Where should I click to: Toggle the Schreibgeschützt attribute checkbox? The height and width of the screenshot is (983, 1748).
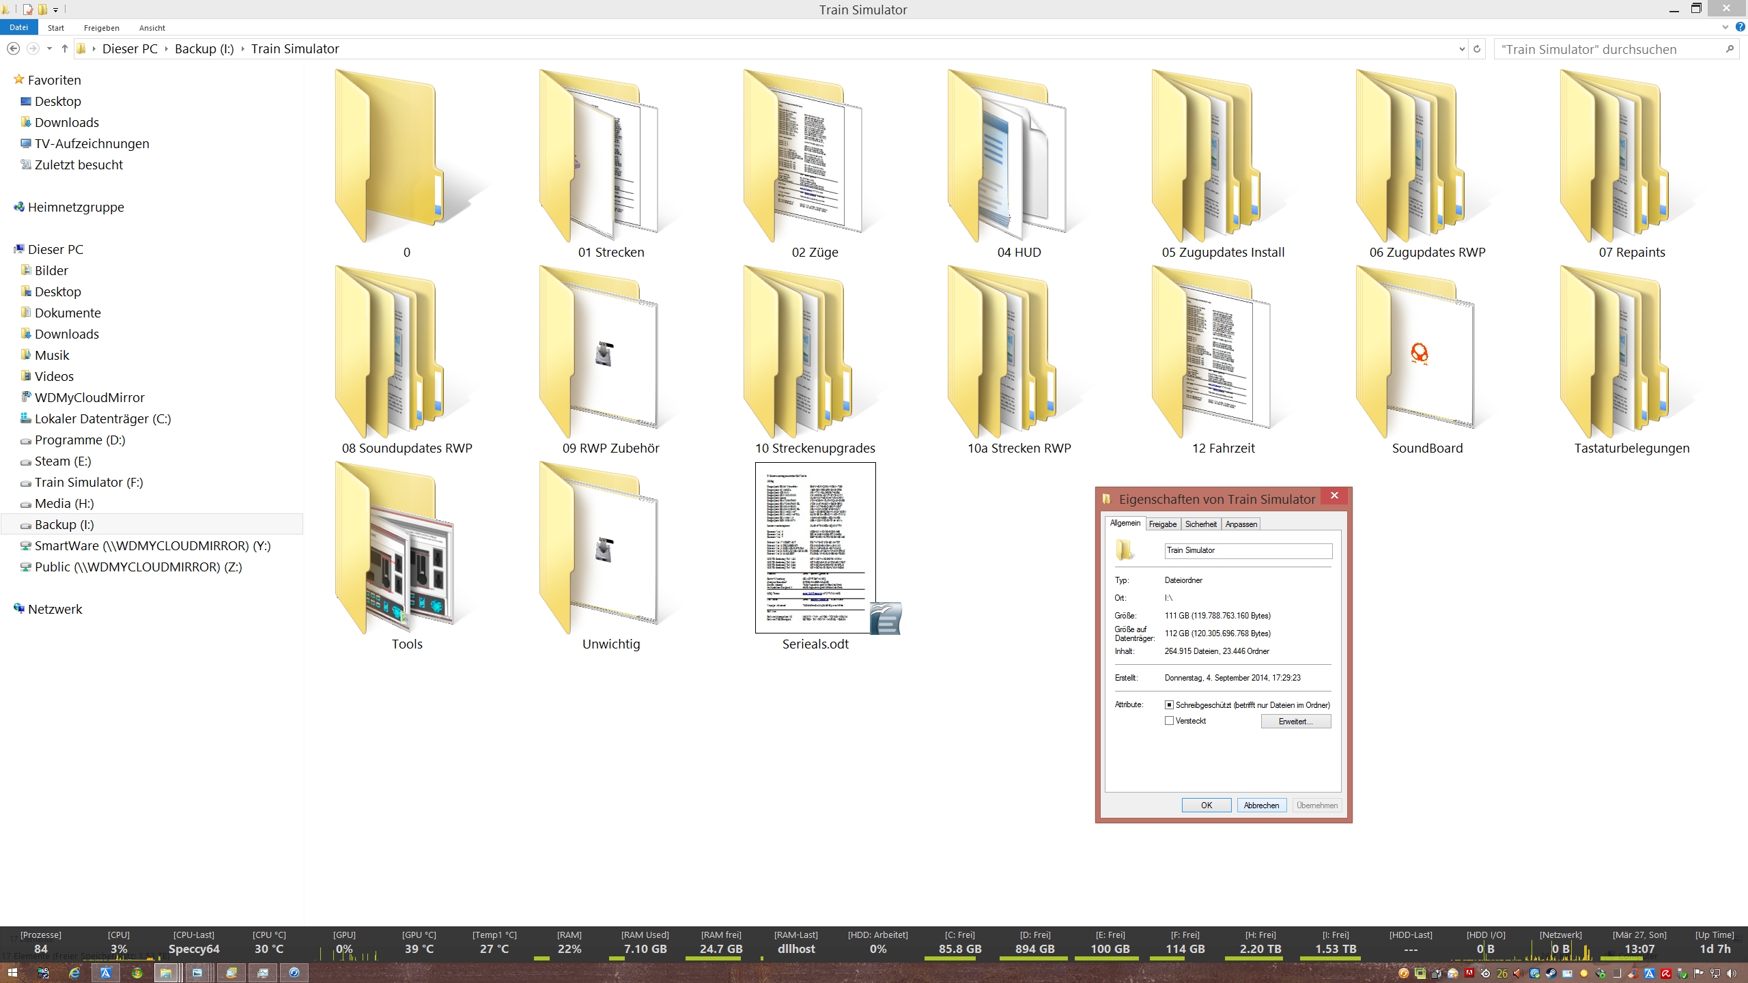[1170, 704]
